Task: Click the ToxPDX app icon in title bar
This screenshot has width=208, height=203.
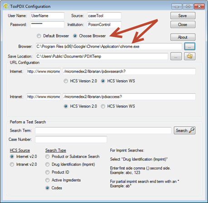Action: click(6, 6)
